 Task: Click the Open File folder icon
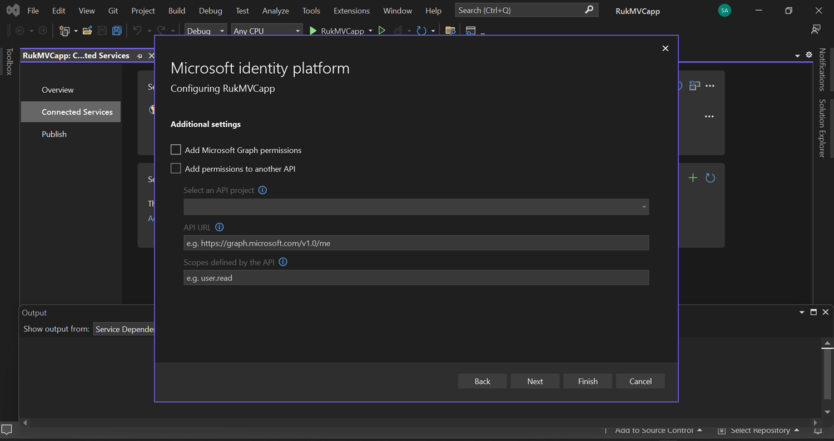(87, 31)
